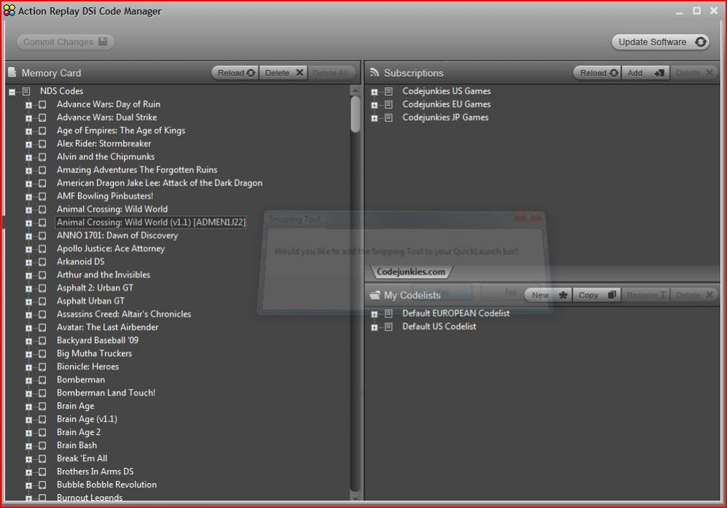Click the Codejunkies JP Games list icon
This screenshot has width=727, height=508.
[x=388, y=118]
